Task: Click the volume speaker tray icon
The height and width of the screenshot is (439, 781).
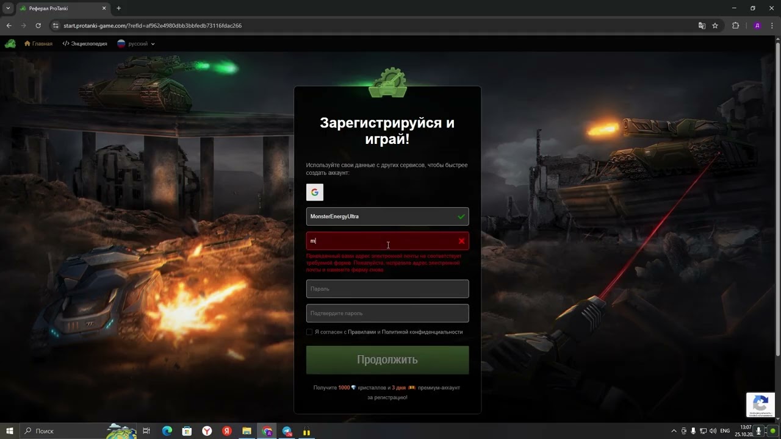Action: point(713,431)
